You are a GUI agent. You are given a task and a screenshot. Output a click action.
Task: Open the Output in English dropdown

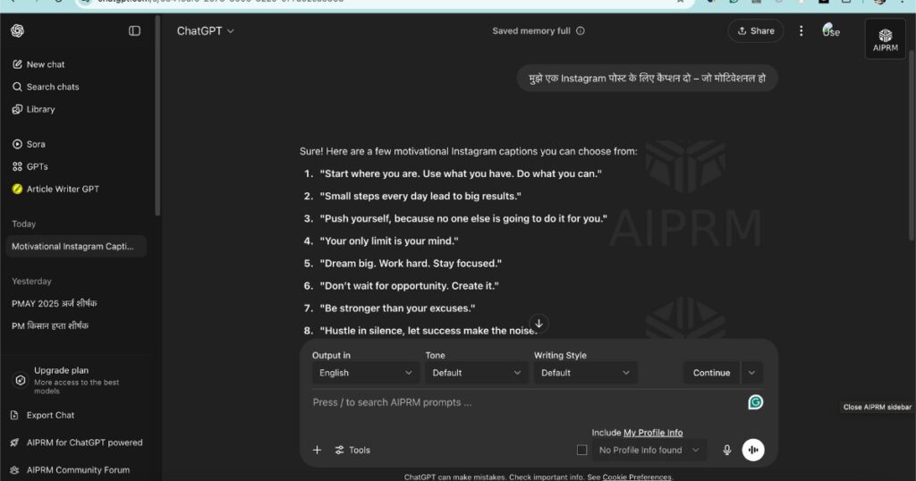(x=365, y=373)
